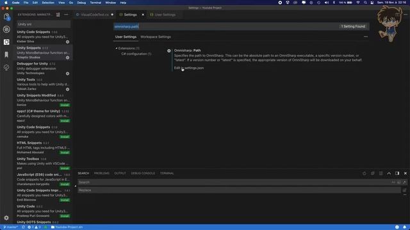410x230 pixels.
Task: Open the Debug view icon in the activity bar
Action: click(6, 29)
